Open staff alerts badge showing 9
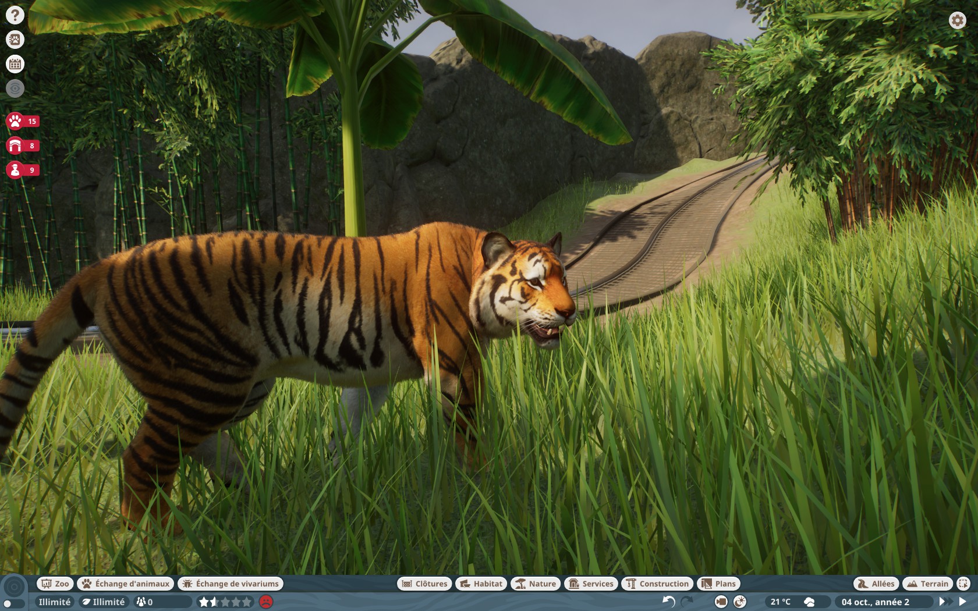The width and height of the screenshot is (978, 611). click(23, 170)
